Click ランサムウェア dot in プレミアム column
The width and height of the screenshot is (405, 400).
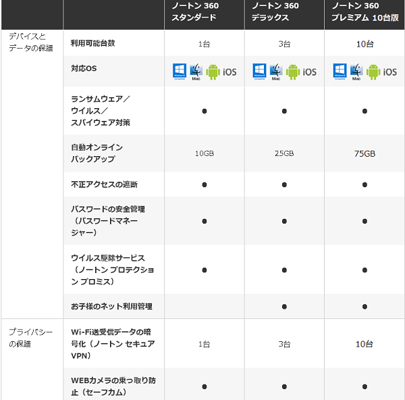(364, 111)
